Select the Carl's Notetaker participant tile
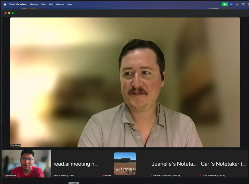 pos(223,164)
